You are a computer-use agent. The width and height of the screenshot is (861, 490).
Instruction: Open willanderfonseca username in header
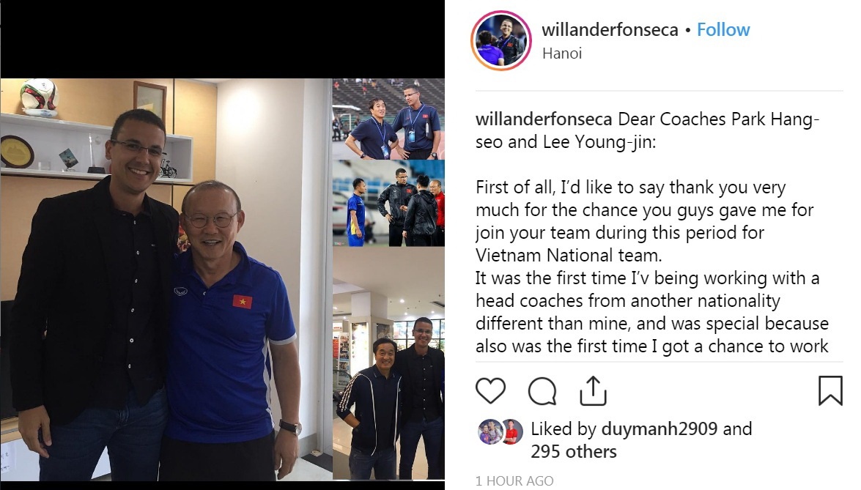pyautogui.click(x=610, y=29)
